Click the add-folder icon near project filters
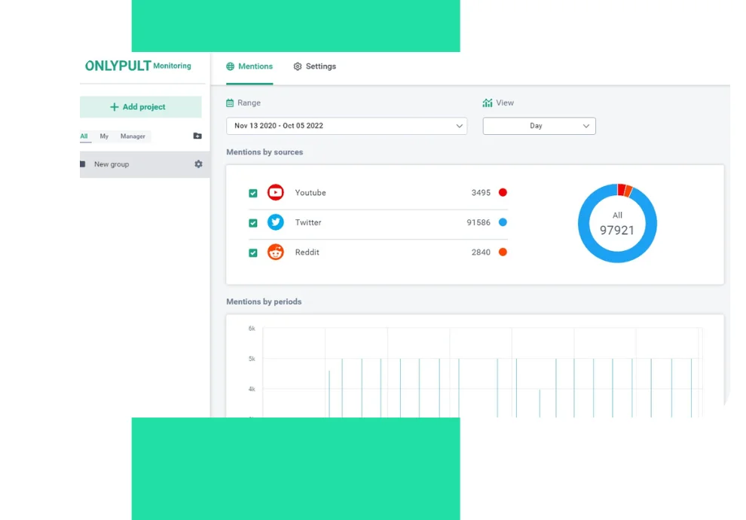Image resolution: width=746 pixels, height=520 pixels. pos(197,136)
